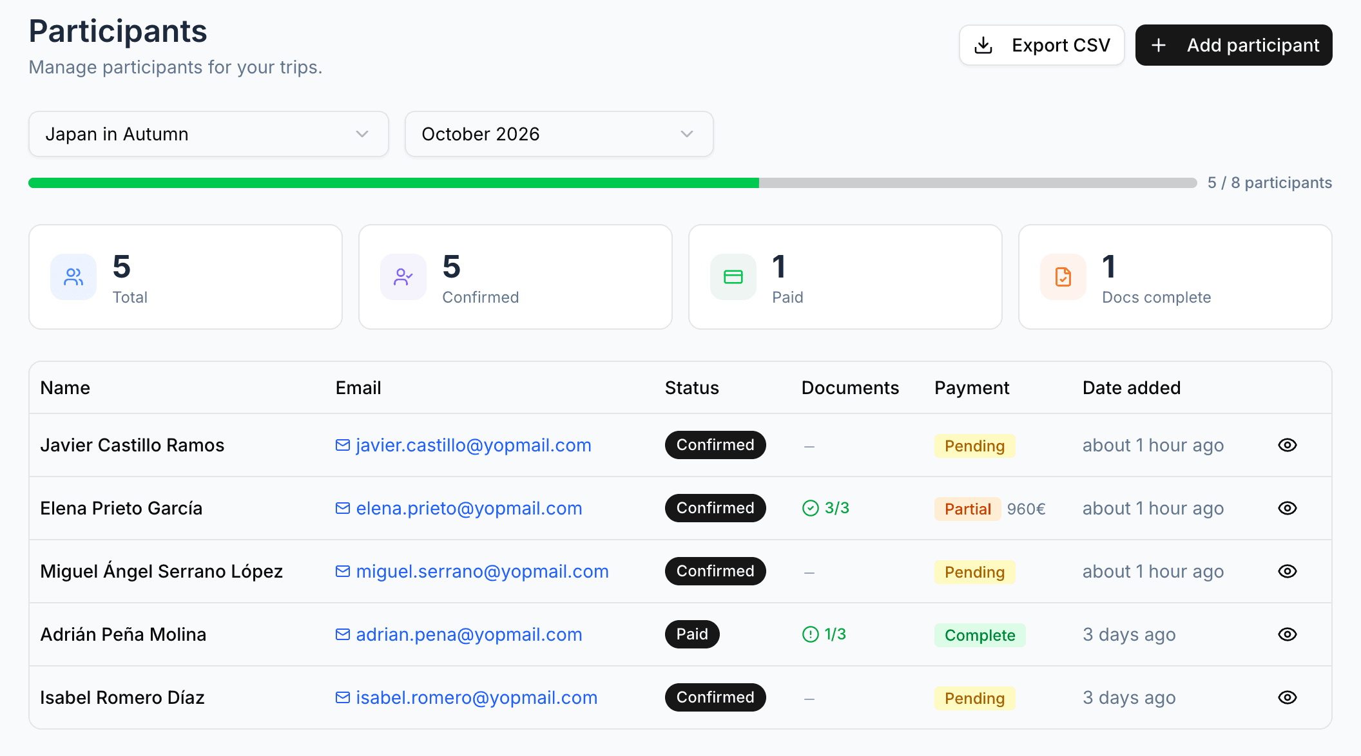Screen dimensions: 1361x756
Task: Click the plus icon on Add participant
Action: pos(1159,45)
